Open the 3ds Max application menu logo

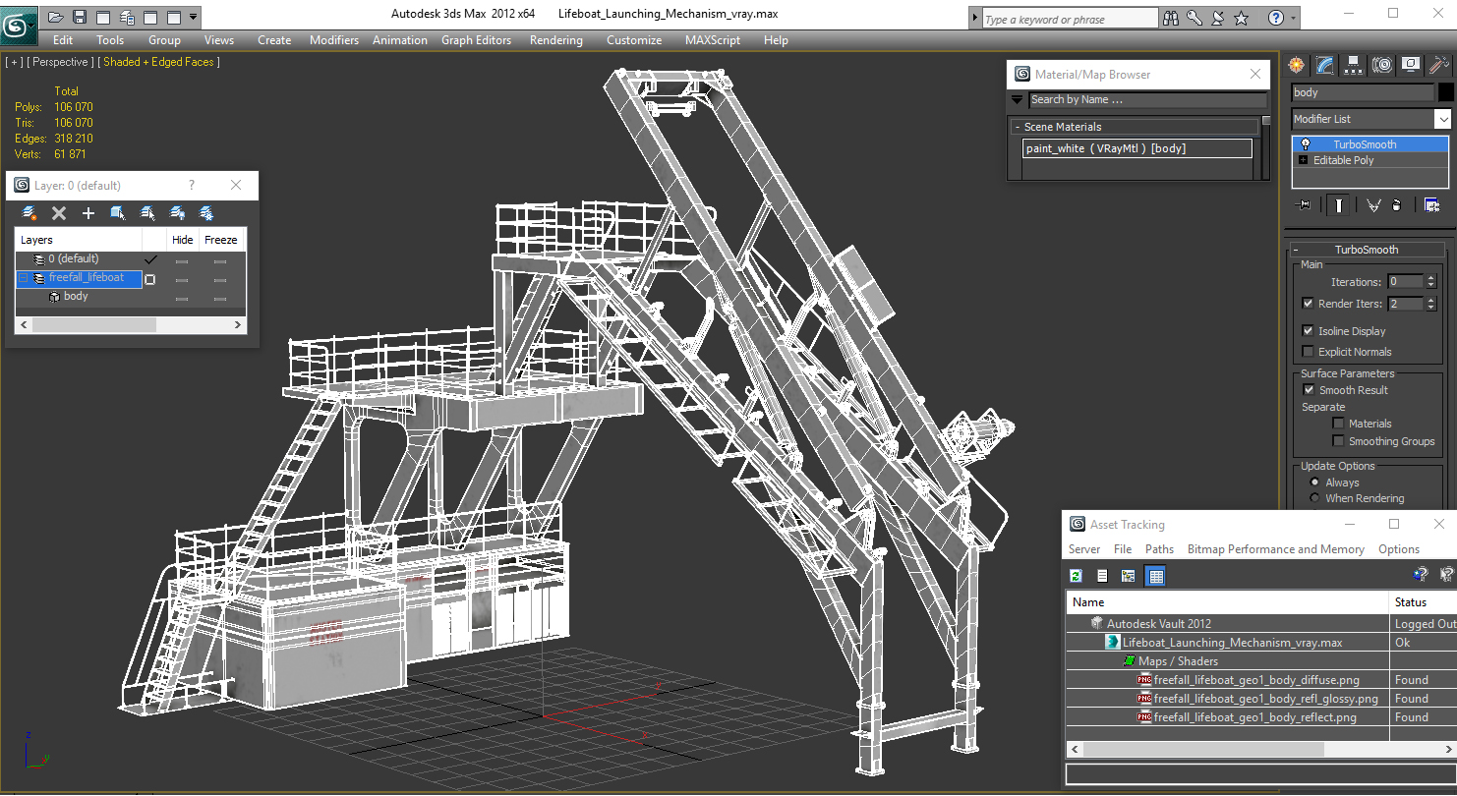[x=18, y=25]
